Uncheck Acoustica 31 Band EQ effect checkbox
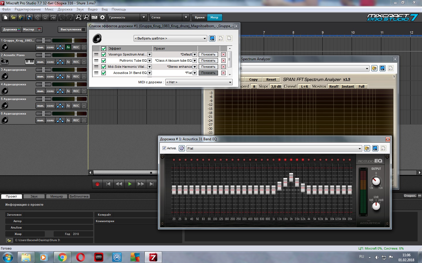 pos(103,73)
